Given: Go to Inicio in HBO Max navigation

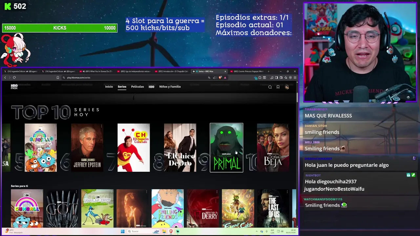Looking at the screenshot, I should click(109, 87).
